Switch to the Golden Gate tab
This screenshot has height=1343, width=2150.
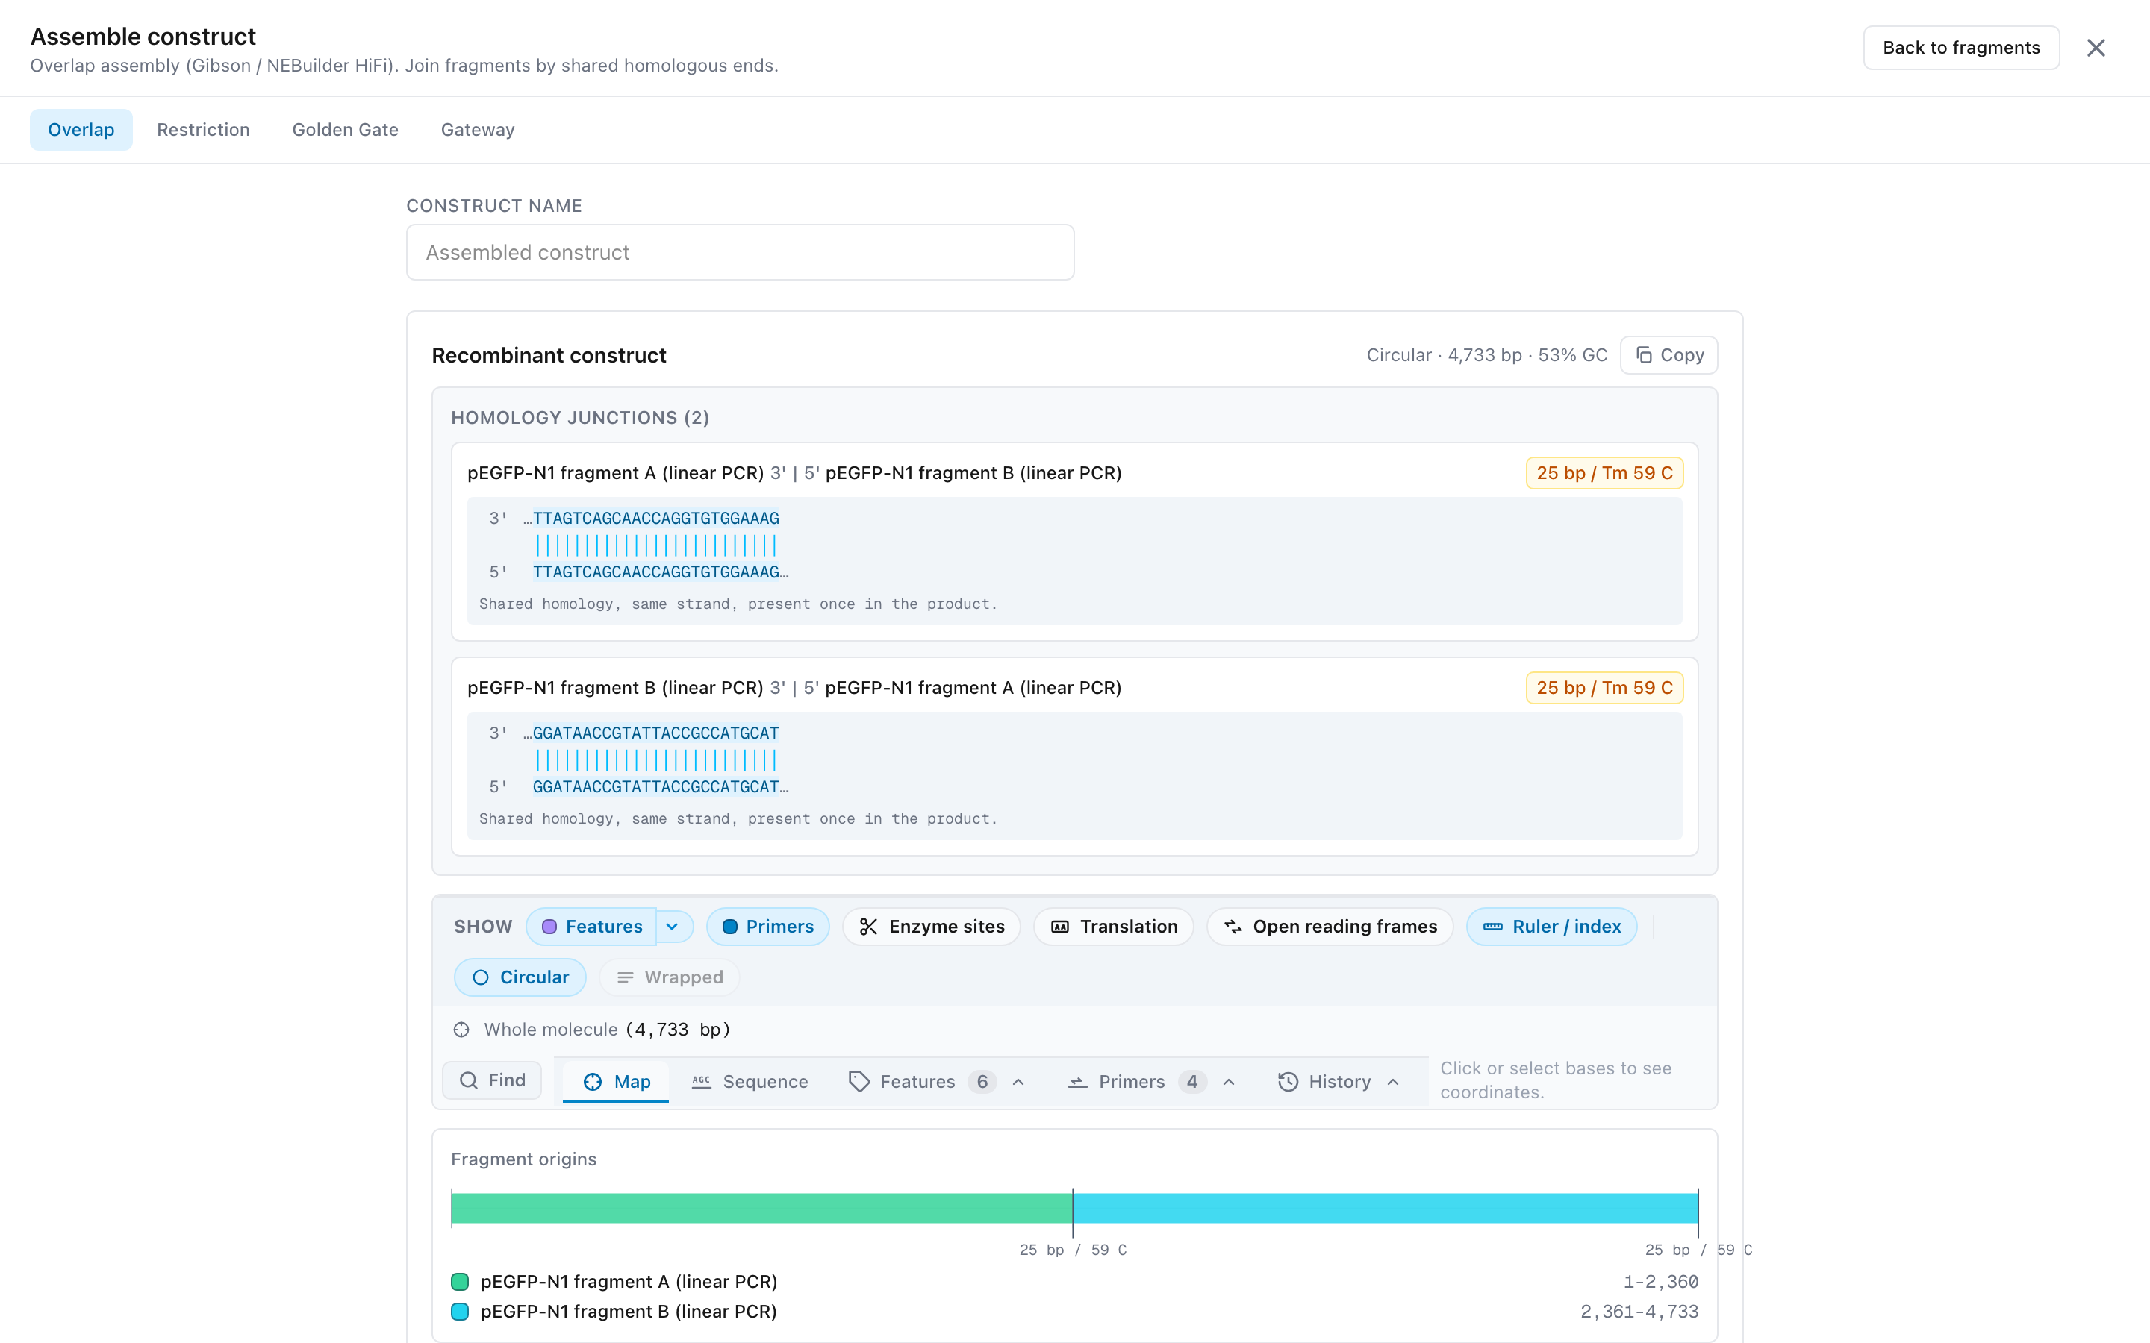click(346, 130)
